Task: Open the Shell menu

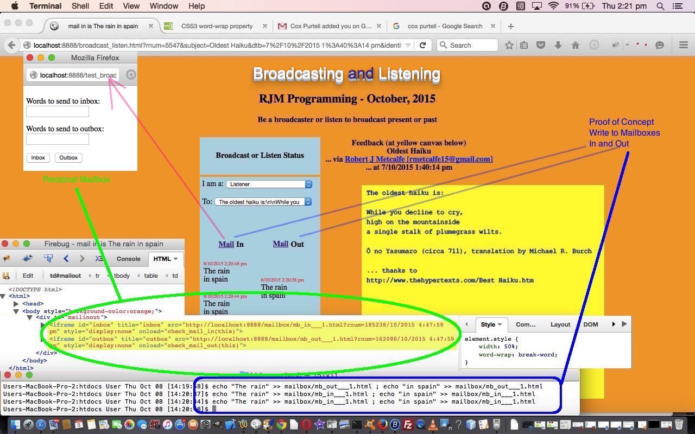Action: (80, 6)
